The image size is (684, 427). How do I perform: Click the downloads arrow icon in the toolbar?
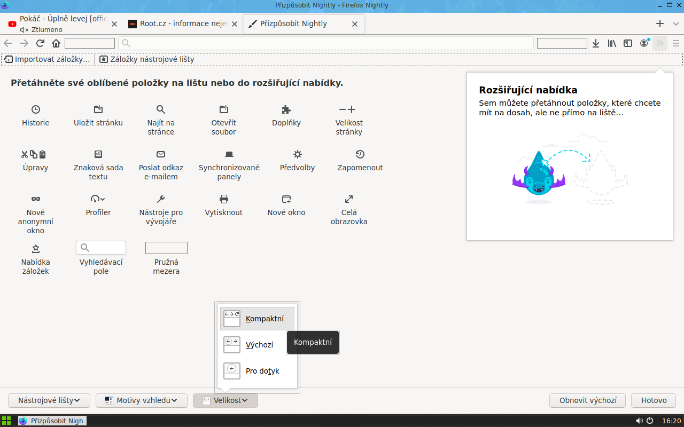click(596, 43)
